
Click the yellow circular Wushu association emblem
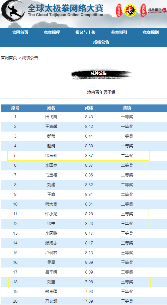(130, 10)
